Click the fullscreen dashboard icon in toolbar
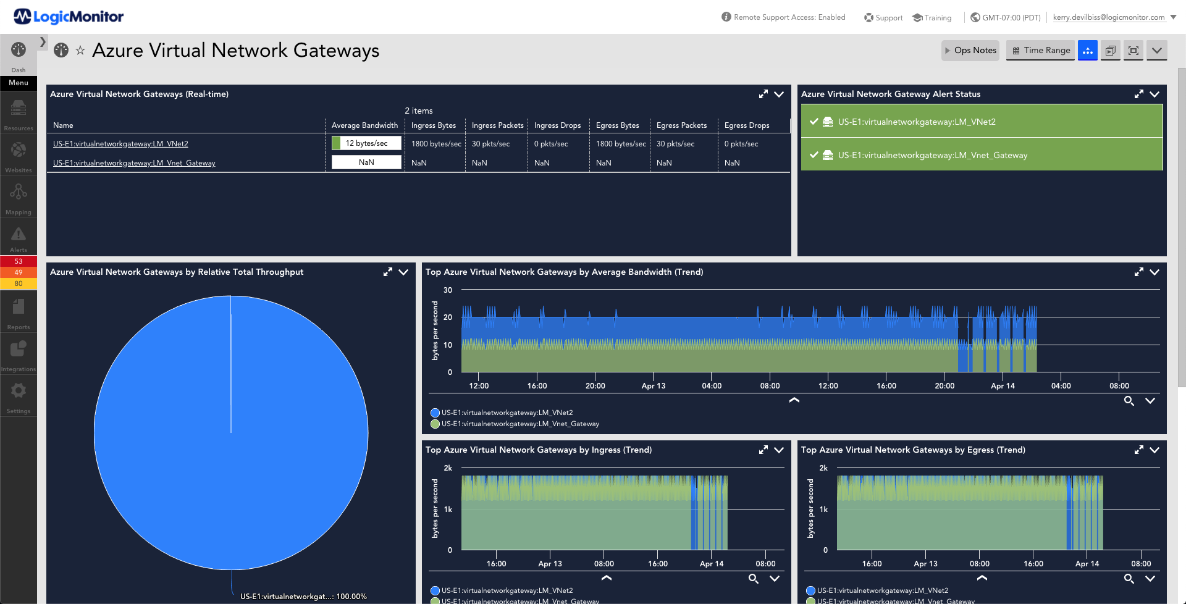The image size is (1186, 604). (1133, 51)
